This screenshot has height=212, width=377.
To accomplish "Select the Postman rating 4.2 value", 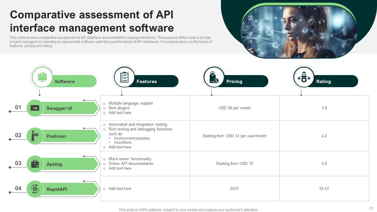I will [x=324, y=136].
